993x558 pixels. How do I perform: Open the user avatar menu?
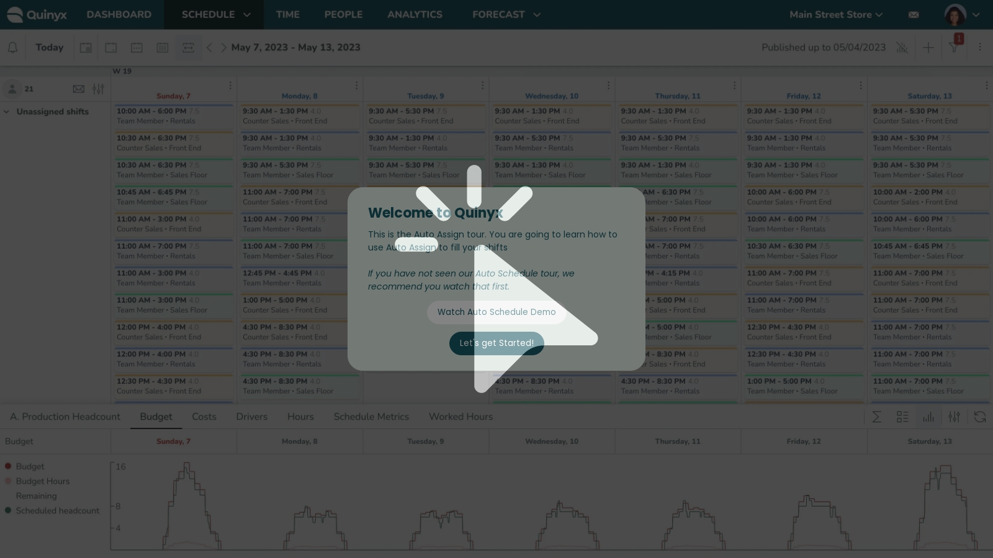(961, 15)
